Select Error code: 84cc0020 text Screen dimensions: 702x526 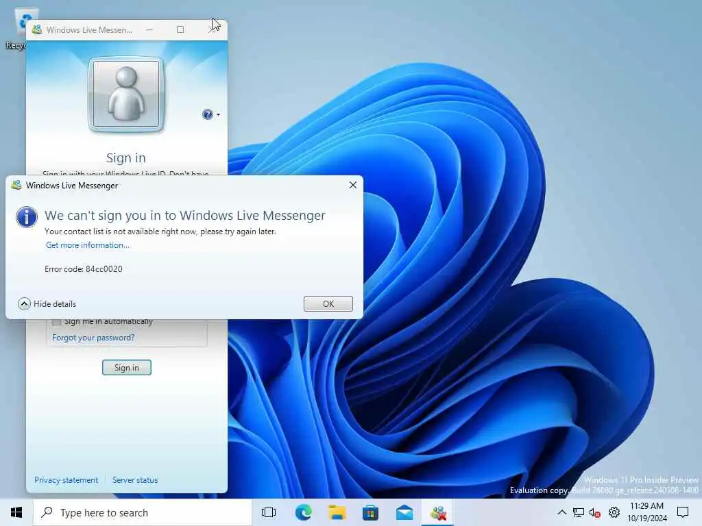[83, 268]
